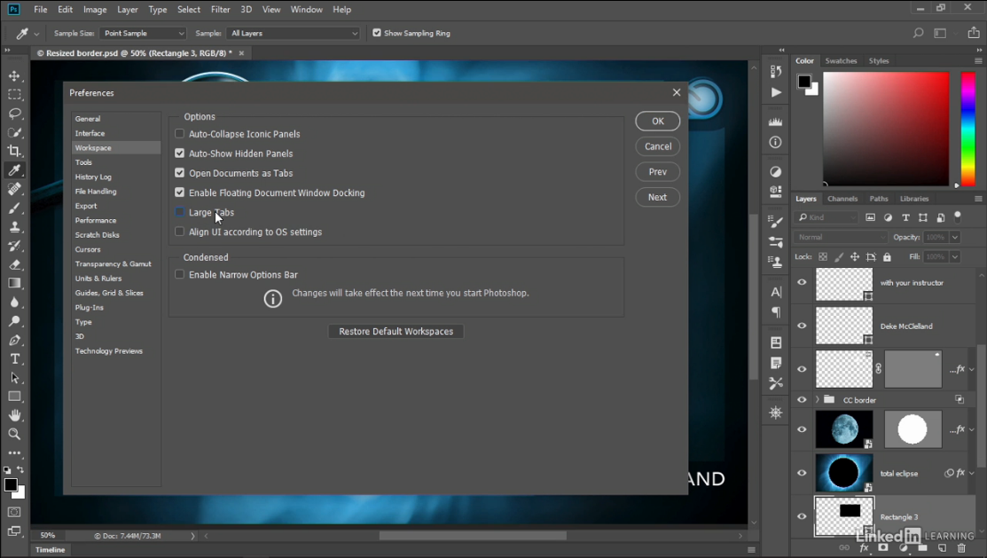Select the Pen tool
987x558 pixels.
pos(14,340)
